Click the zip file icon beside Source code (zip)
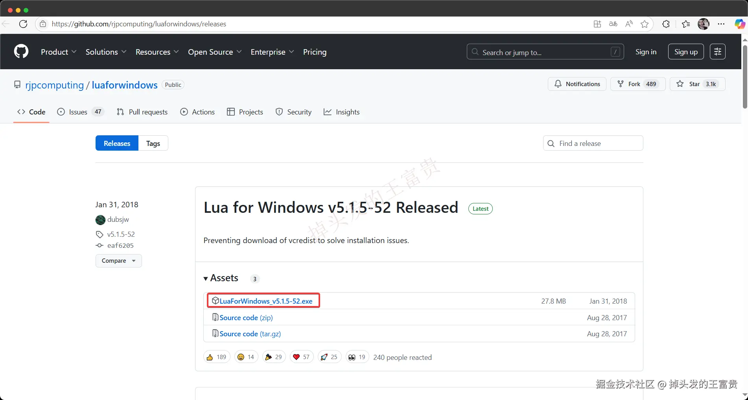748x400 pixels. tap(215, 317)
